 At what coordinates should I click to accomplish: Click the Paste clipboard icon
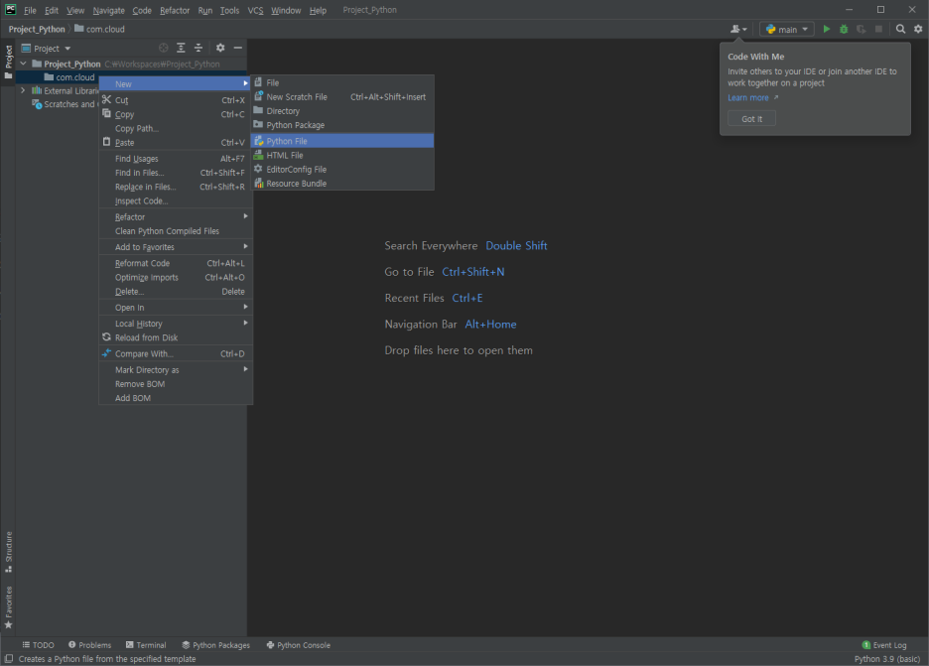(106, 142)
